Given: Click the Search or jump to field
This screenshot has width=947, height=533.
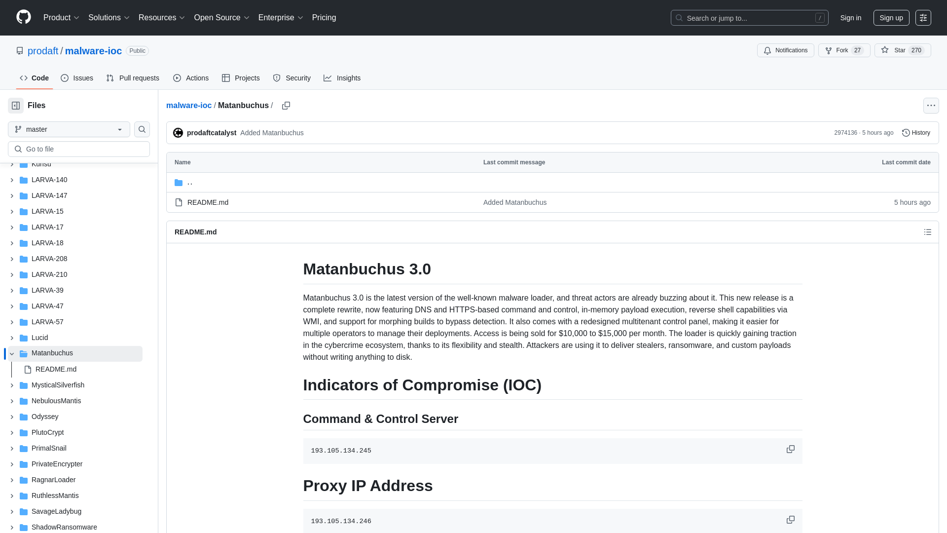Looking at the screenshot, I should click(749, 18).
